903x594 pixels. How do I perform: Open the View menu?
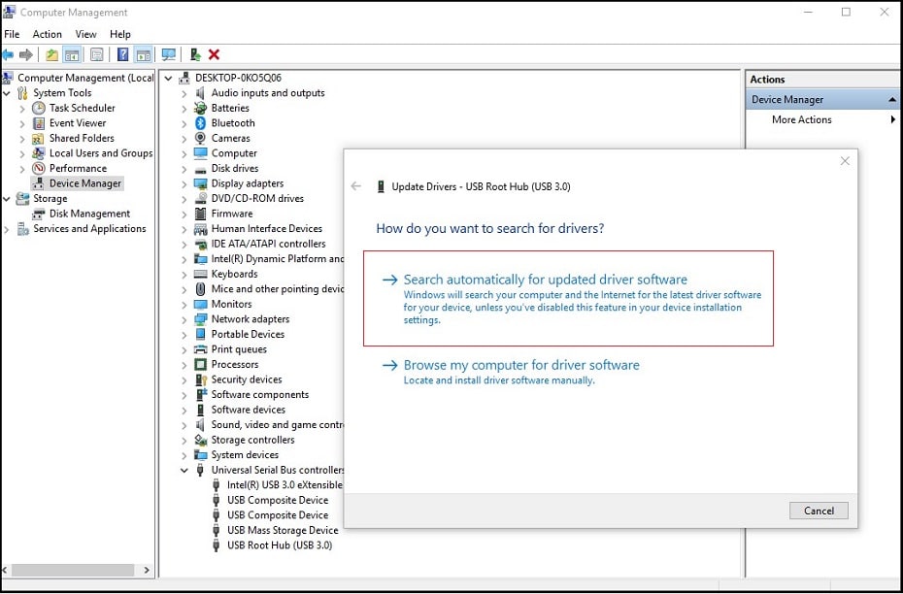85,35
